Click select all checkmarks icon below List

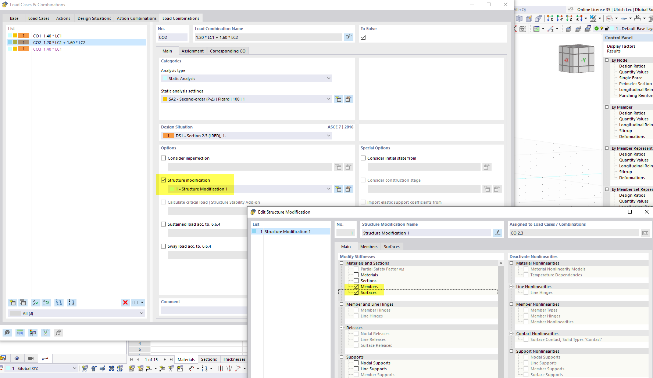[x=35, y=302]
